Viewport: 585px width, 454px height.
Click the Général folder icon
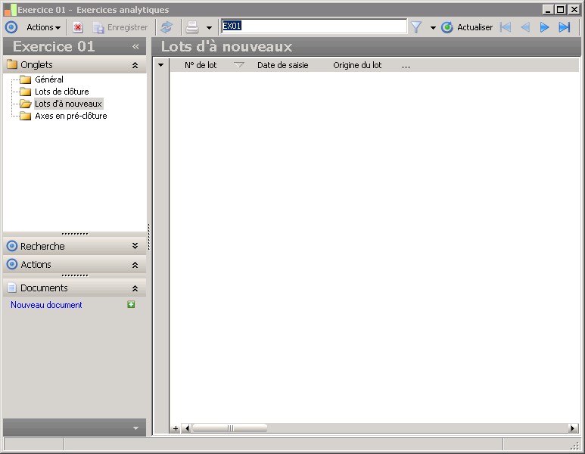[26, 79]
